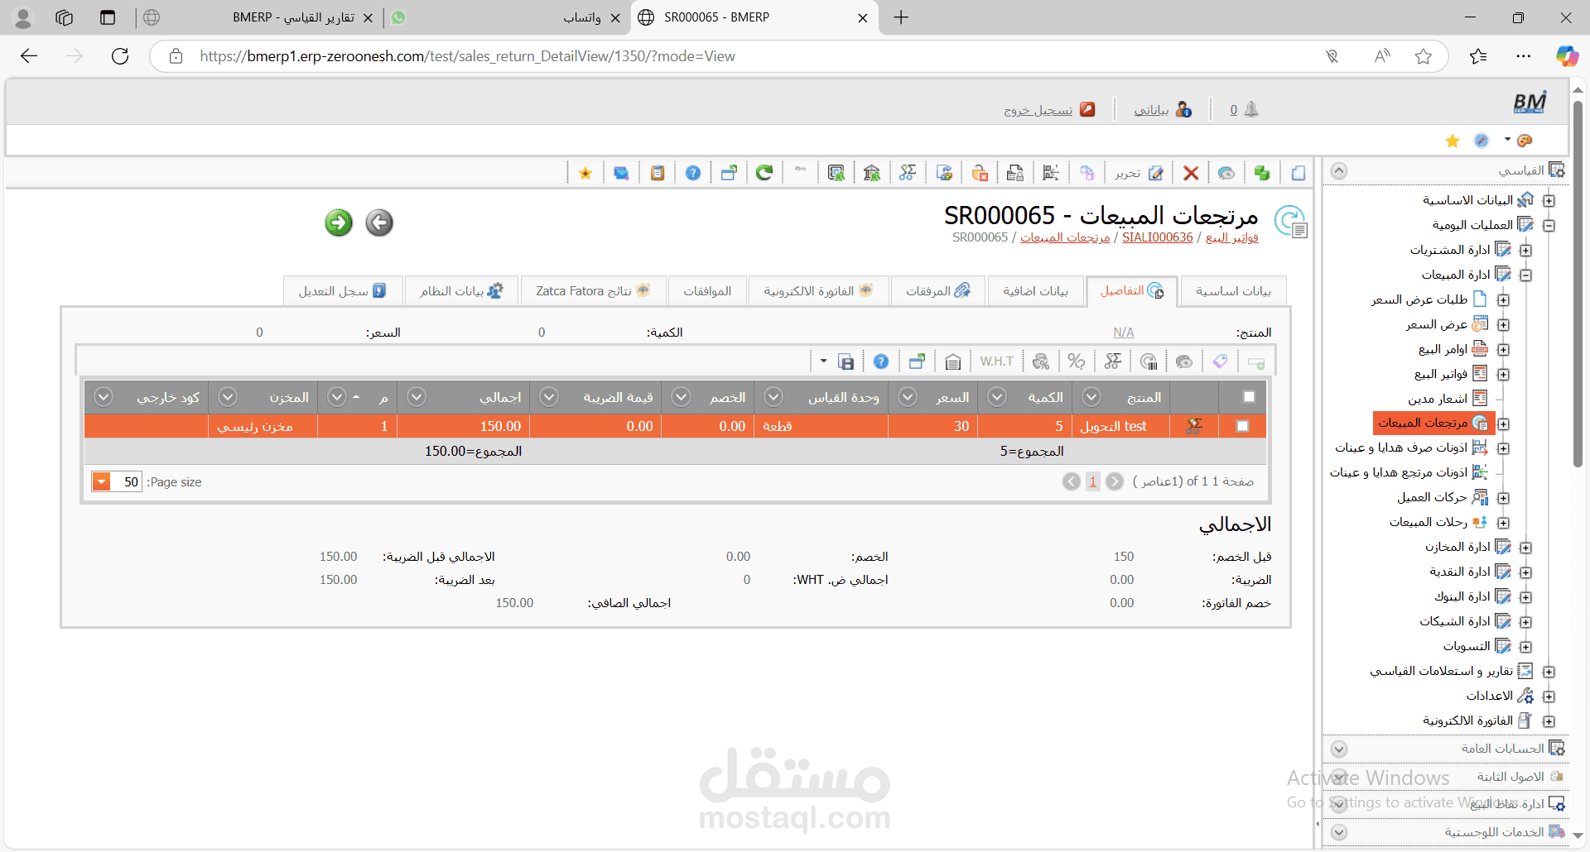Click the notification bell icon in header
Viewport: 1590px width, 852px height.
point(1251,109)
